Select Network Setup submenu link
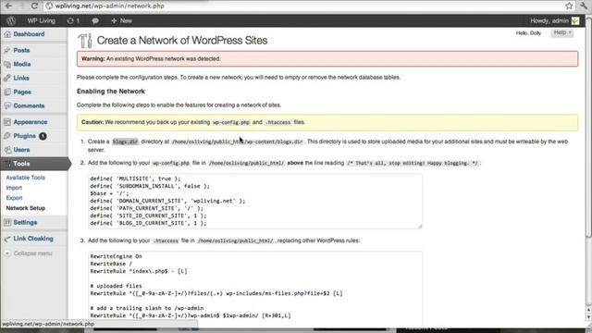This screenshot has width=592, height=333. pos(25,208)
